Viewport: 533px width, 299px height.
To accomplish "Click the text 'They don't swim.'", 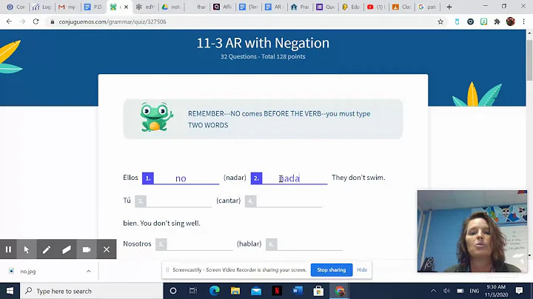I will point(358,178).
